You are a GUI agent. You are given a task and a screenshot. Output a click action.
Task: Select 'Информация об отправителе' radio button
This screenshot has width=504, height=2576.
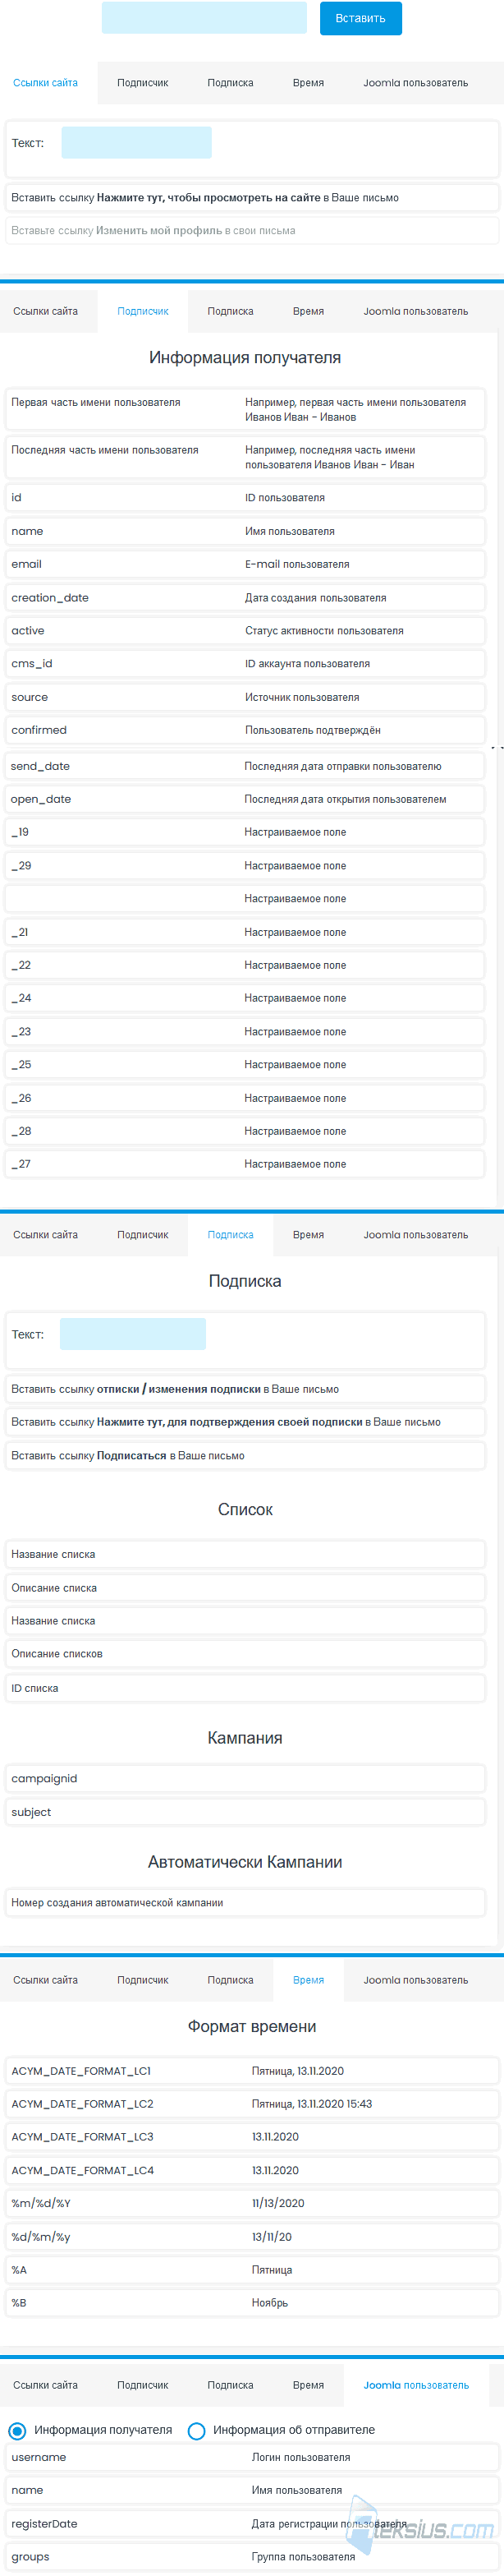pos(197,2431)
